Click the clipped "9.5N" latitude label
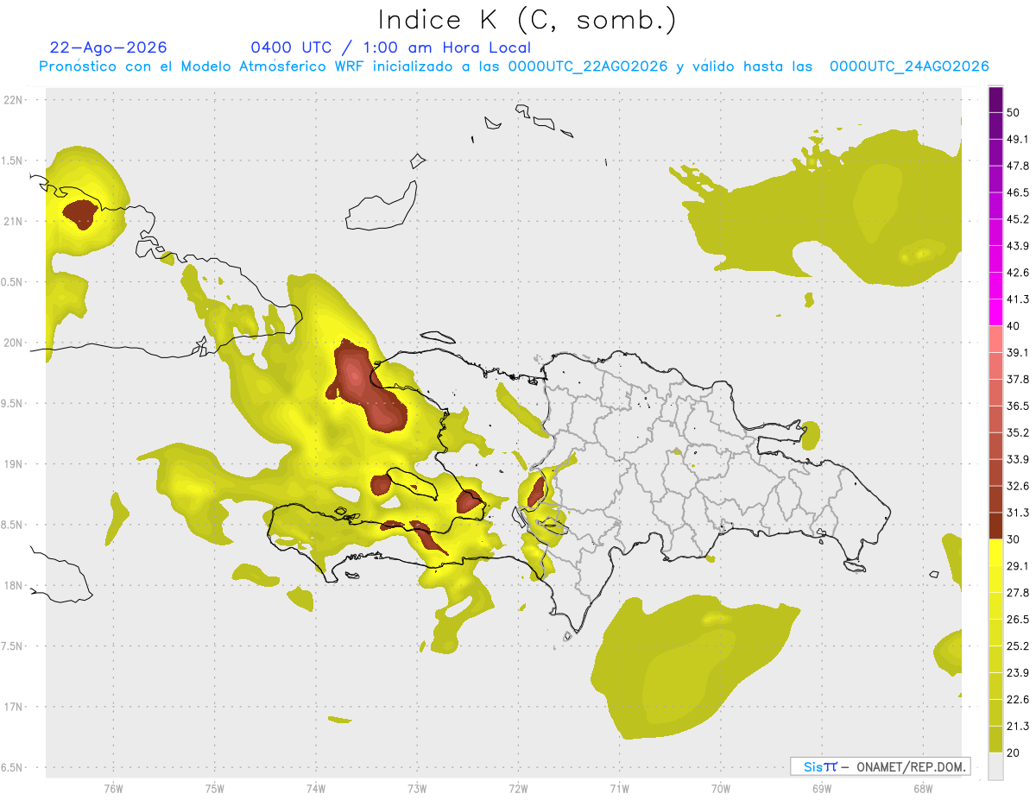Screen dimensions: 1036x800 (x=12, y=403)
